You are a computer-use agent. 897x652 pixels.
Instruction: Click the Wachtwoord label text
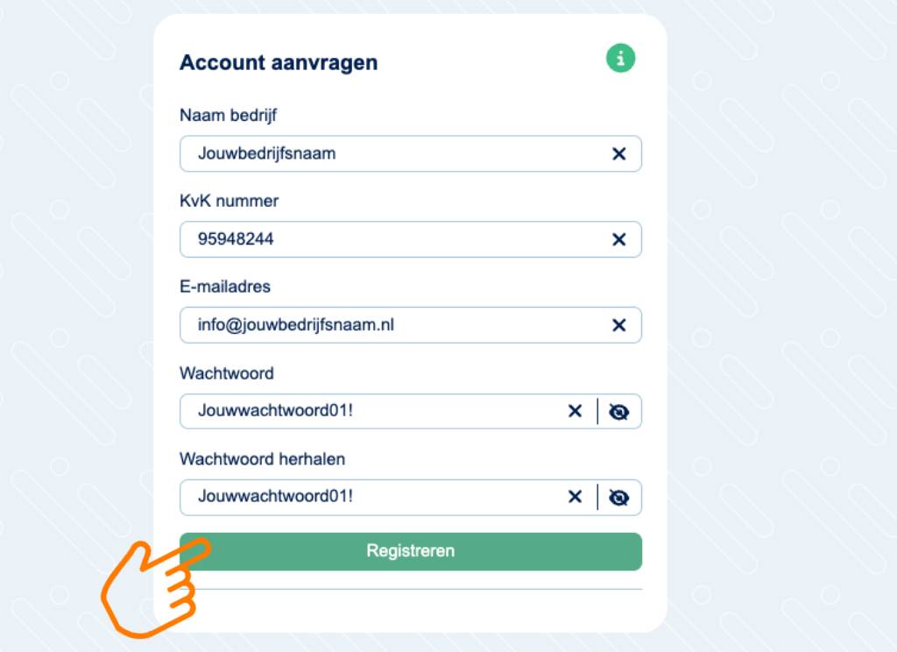pyautogui.click(x=226, y=373)
